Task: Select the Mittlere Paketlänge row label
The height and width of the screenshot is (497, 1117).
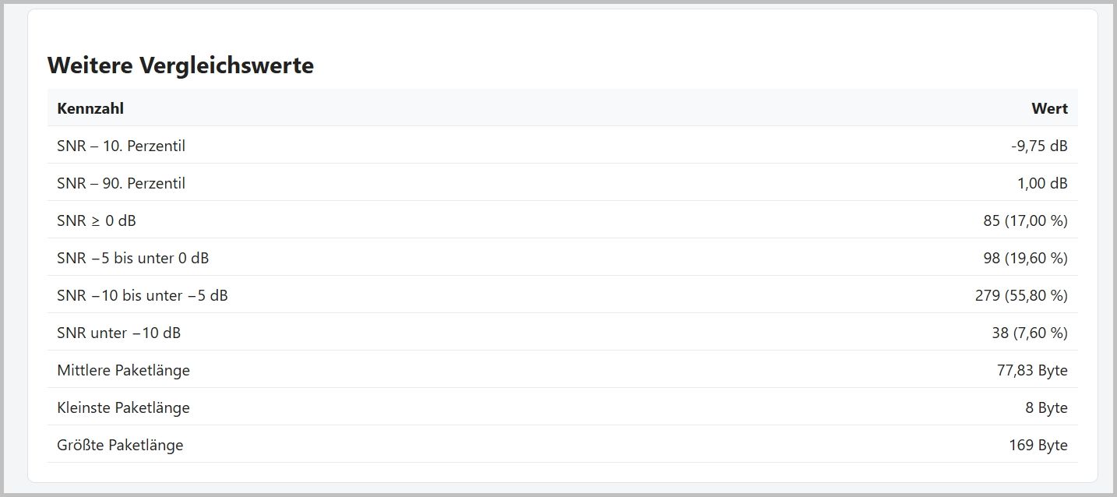Action: click(x=123, y=370)
